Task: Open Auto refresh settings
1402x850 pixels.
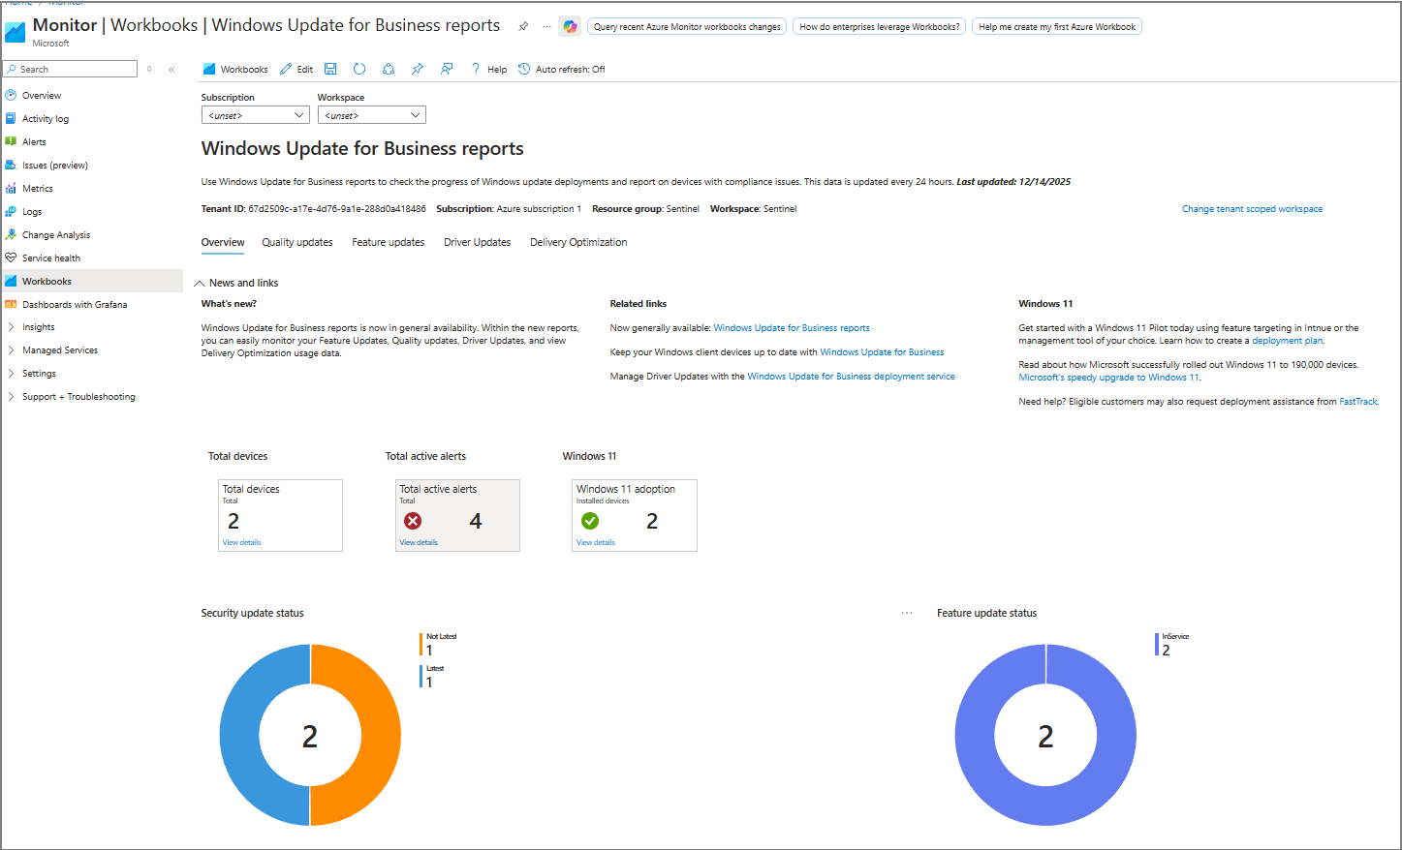Action: click(562, 69)
